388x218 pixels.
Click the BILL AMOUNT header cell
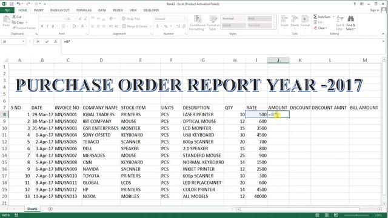tap(365, 108)
